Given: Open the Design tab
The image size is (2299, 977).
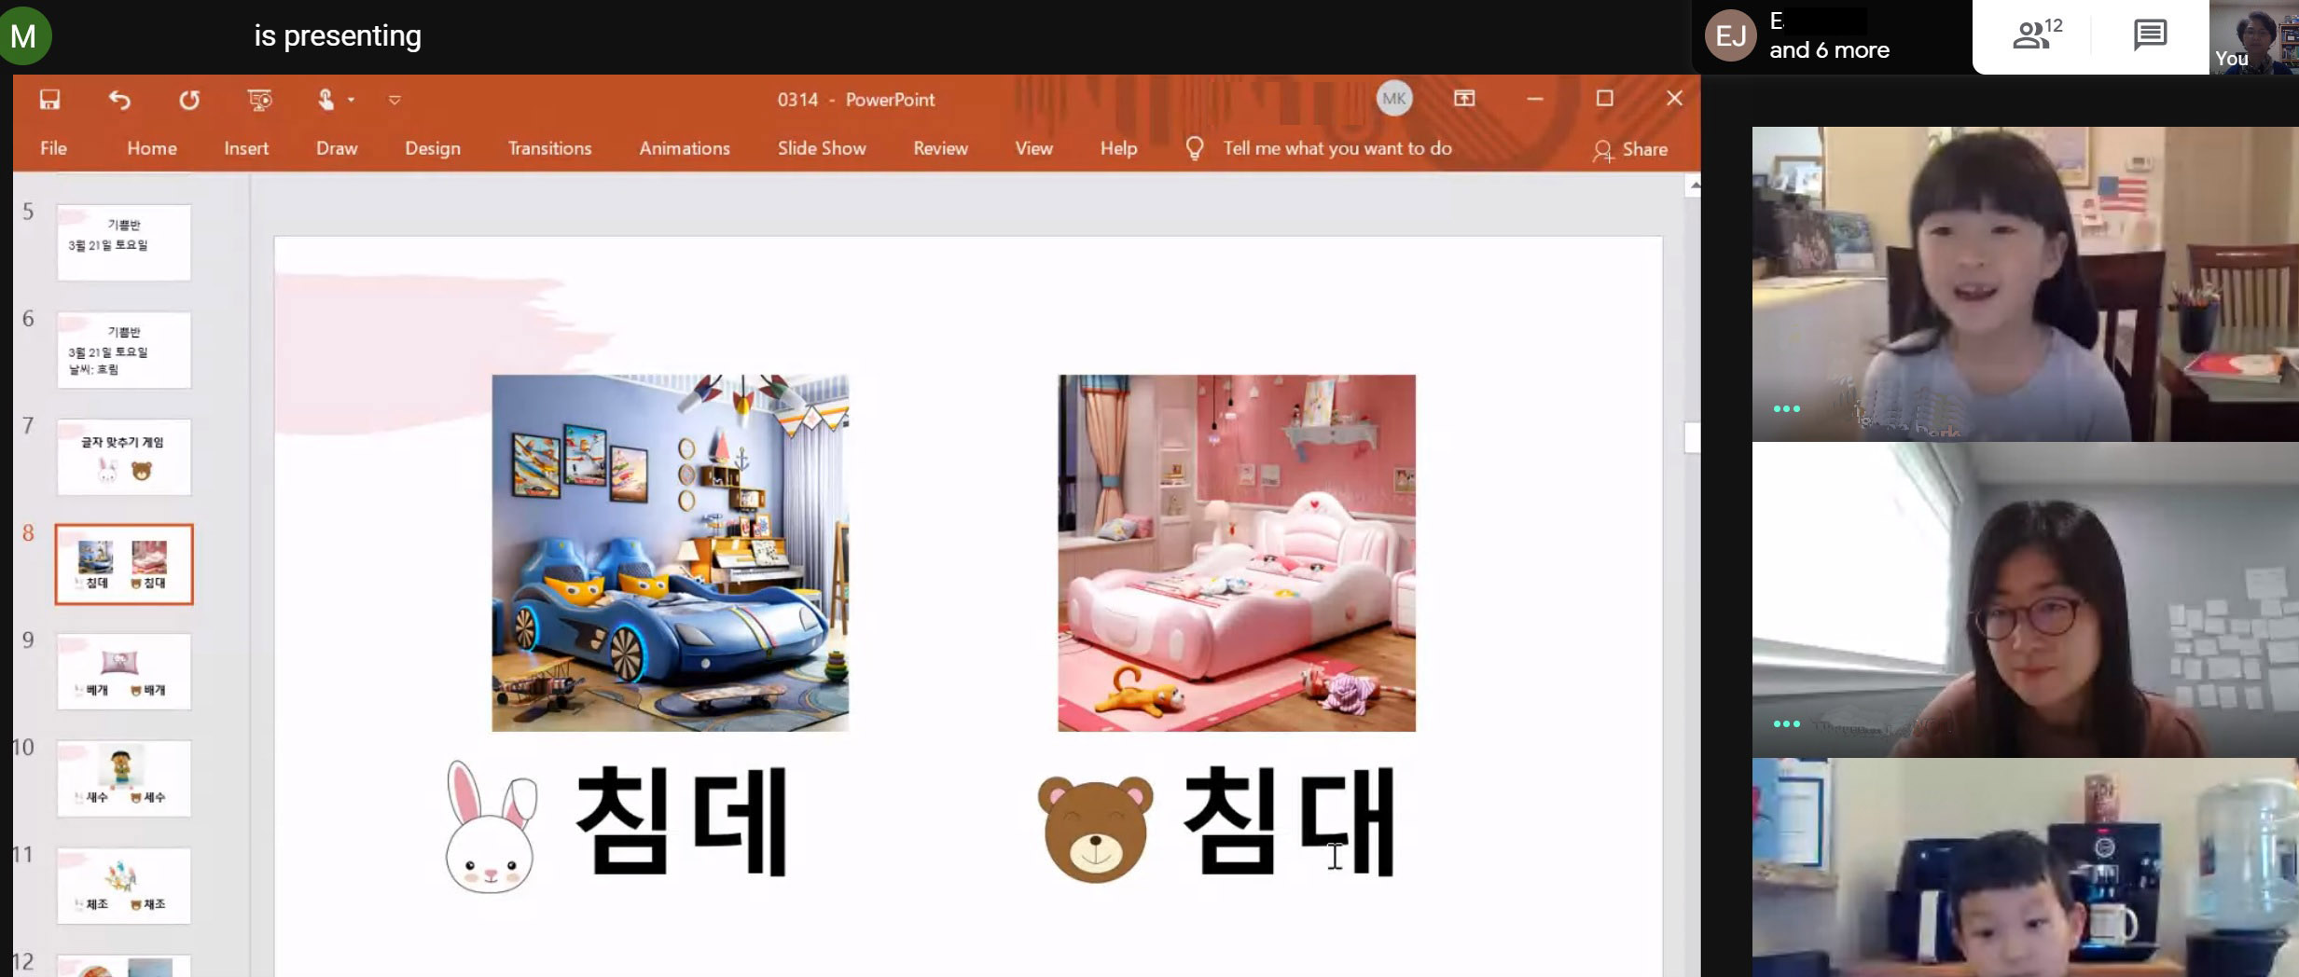Looking at the screenshot, I should click(x=432, y=148).
